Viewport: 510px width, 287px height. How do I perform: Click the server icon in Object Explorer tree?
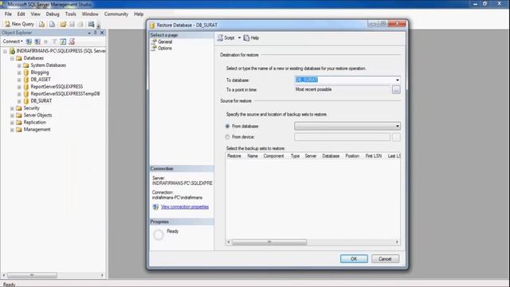point(12,51)
